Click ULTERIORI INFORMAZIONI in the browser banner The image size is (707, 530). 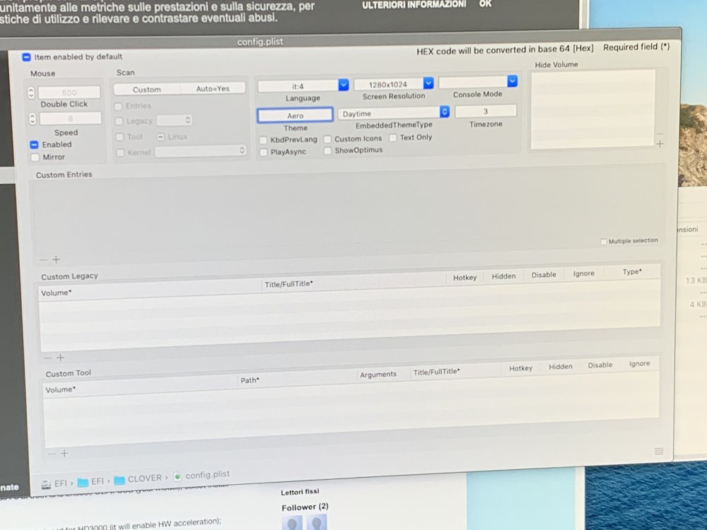point(414,4)
